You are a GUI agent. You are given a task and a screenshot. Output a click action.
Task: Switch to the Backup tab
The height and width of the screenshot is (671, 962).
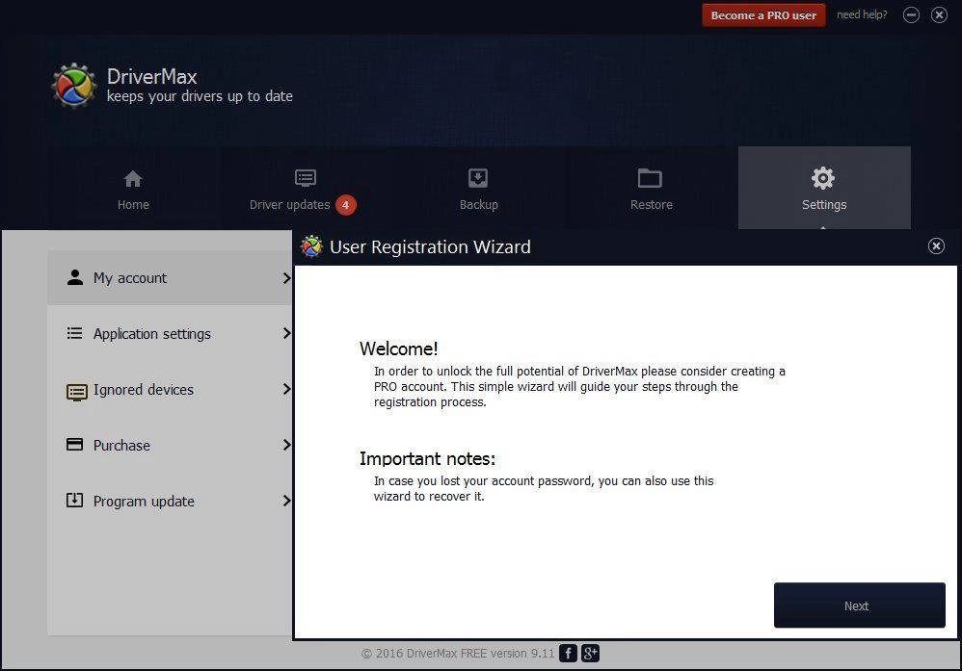478,189
